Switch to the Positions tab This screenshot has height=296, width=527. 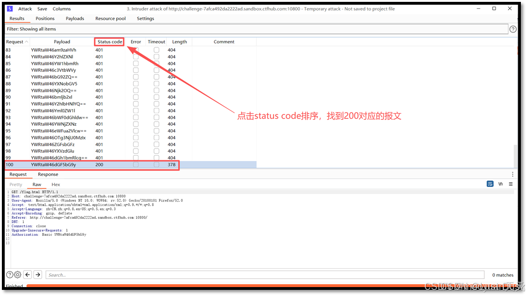coord(45,18)
